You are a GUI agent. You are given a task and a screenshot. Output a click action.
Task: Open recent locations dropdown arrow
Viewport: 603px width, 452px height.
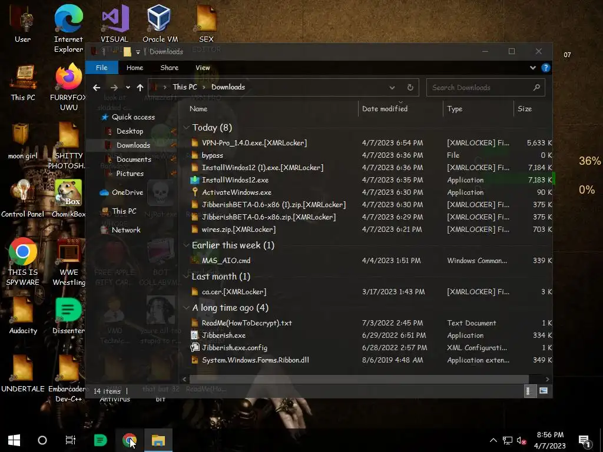pos(128,88)
